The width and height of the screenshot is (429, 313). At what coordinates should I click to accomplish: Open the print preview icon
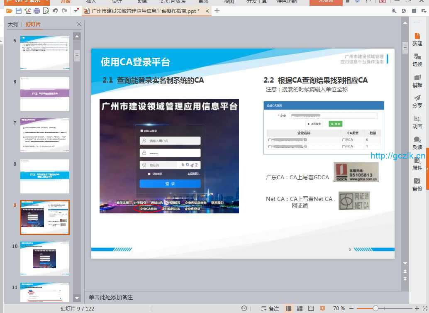pyautogui.click(x=46, y=11)
